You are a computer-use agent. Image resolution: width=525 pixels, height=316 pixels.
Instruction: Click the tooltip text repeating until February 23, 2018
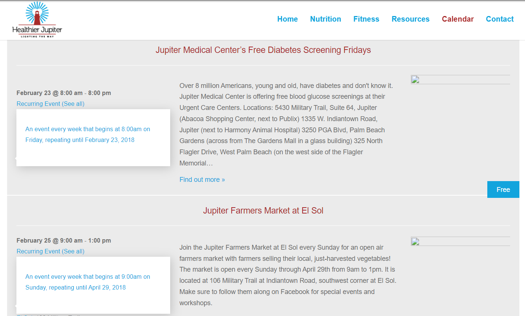(88, 135)
